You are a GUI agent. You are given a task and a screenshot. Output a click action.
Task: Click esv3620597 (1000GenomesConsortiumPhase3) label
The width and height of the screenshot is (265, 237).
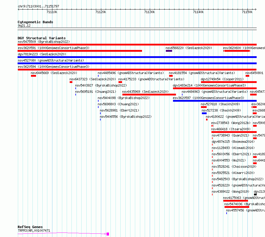tap(208, 98)
